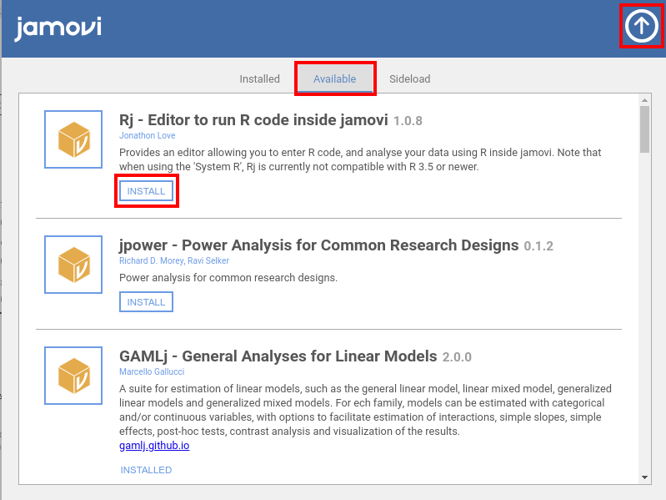The height and width of the screenshot is (500, 666).
Task: Click the scrollbar up arrow
Action: (645, 100)
